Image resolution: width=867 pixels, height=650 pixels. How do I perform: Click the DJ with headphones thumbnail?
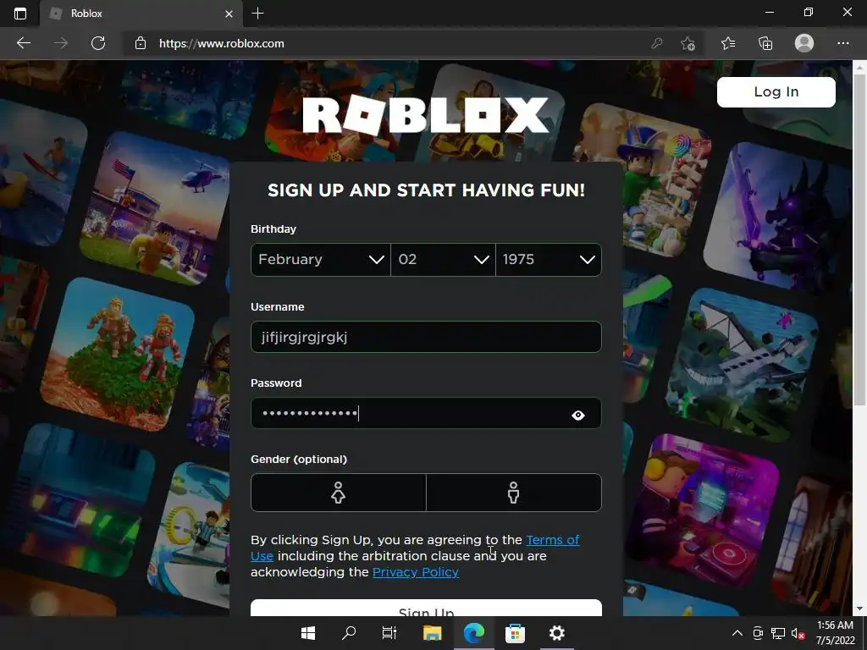(705, 511)
